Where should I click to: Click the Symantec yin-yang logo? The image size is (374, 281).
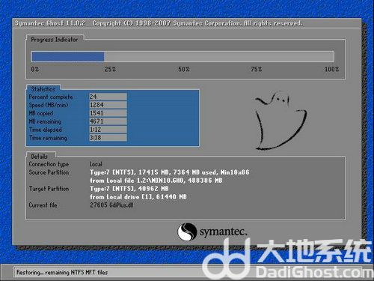click(187, 232)
